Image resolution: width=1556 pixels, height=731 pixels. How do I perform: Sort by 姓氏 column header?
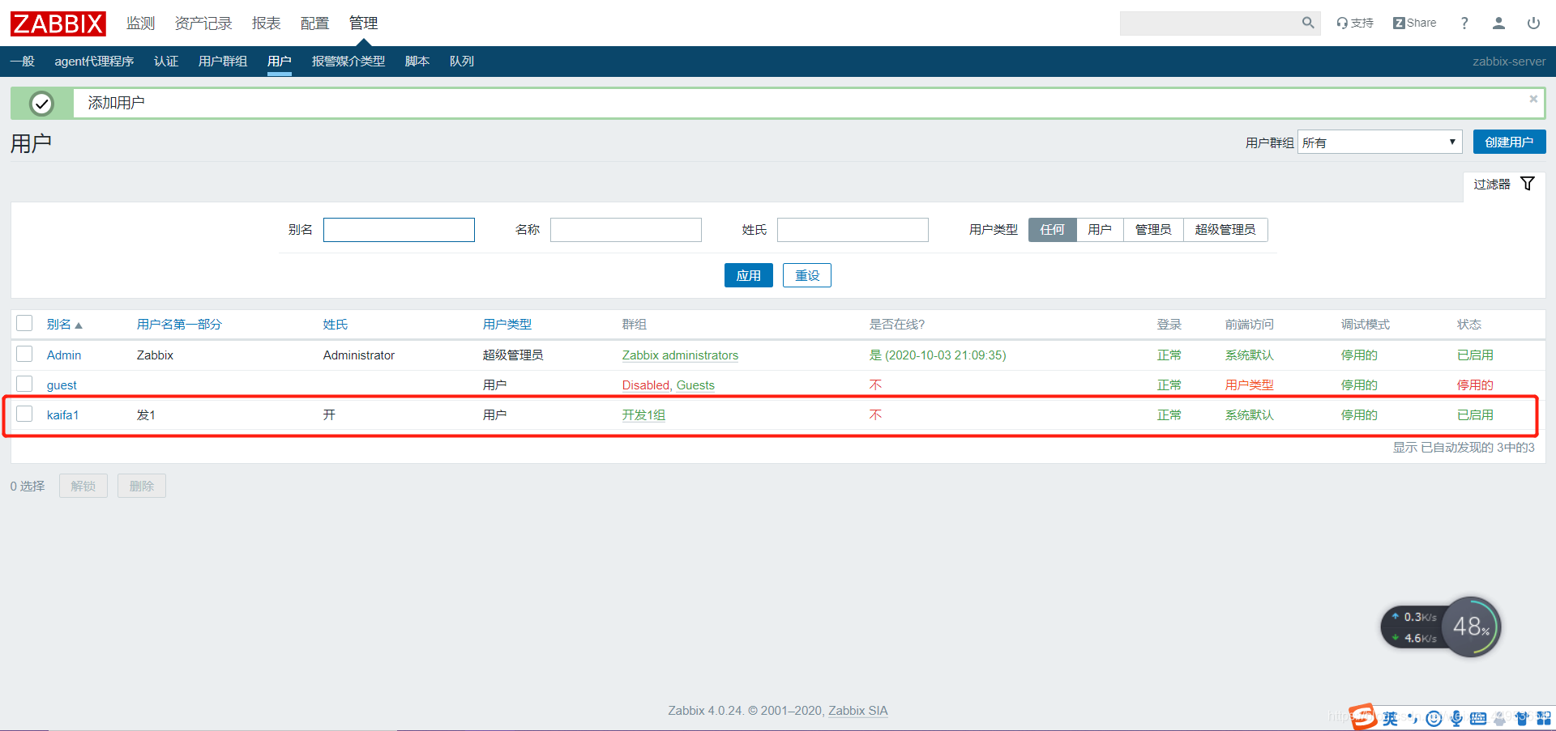(x=336, y=325)
